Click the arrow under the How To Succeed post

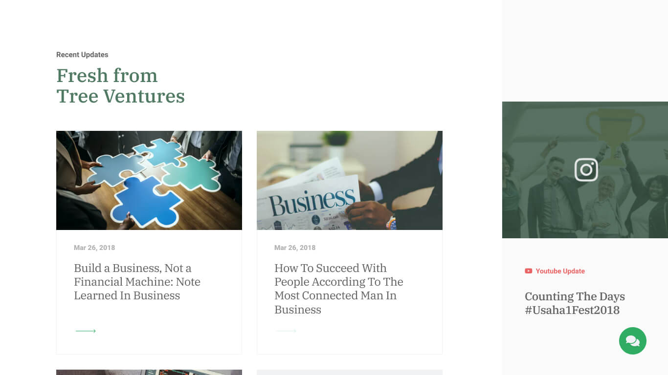(286, 331)
